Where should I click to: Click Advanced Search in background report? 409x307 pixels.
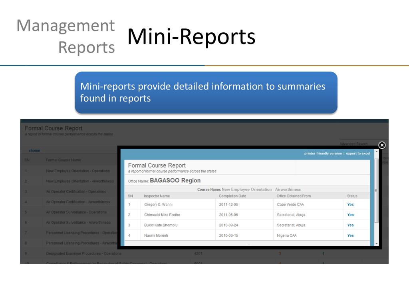353,144
